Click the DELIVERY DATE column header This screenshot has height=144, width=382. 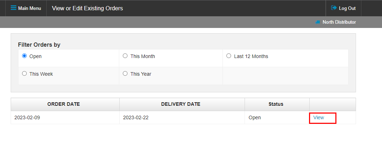[x=181, y=104]
